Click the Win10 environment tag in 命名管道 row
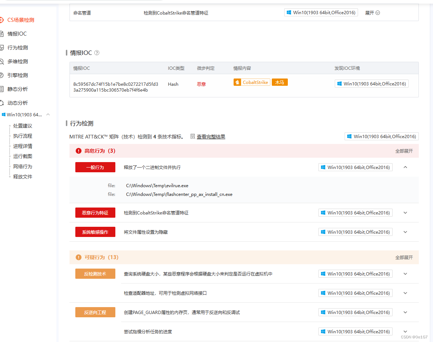 pos(321,12)
